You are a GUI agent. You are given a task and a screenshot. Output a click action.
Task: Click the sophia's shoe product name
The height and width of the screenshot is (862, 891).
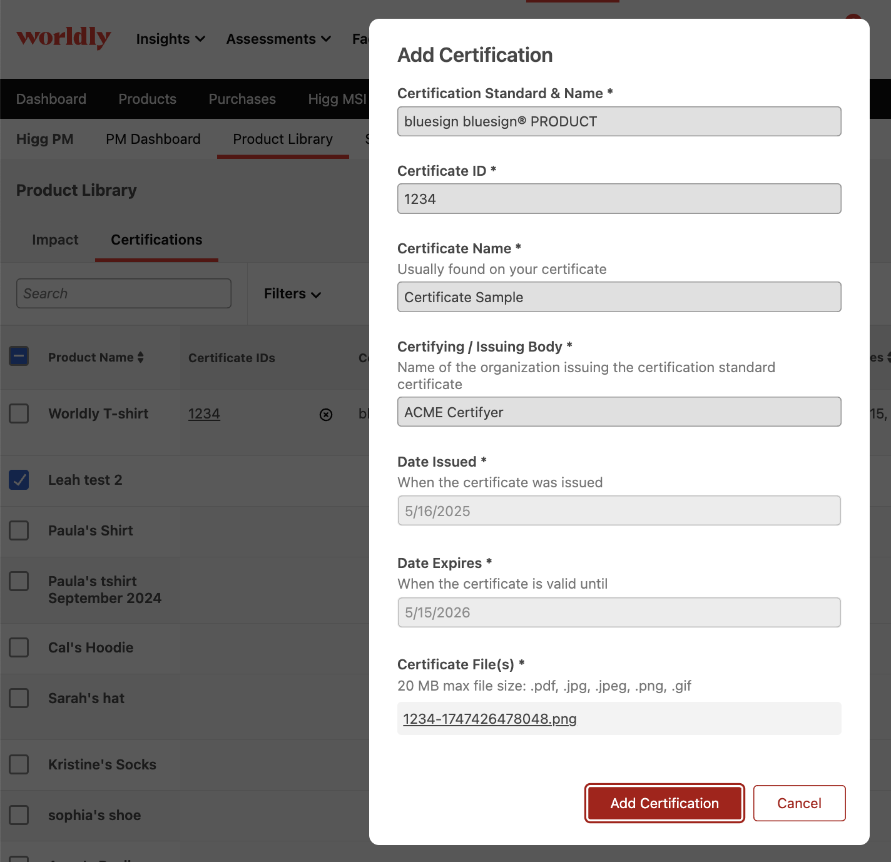point(94,815)
